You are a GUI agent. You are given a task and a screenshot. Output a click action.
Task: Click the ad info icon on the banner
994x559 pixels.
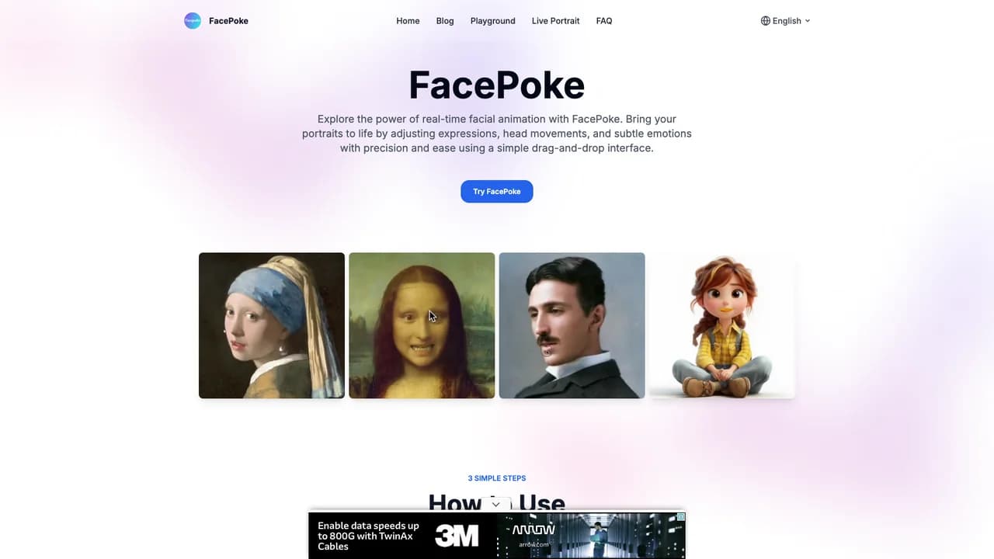pos(680,517)
